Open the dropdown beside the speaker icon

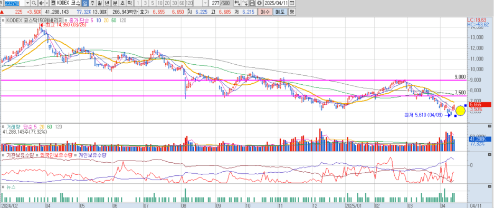coord(47,4)
